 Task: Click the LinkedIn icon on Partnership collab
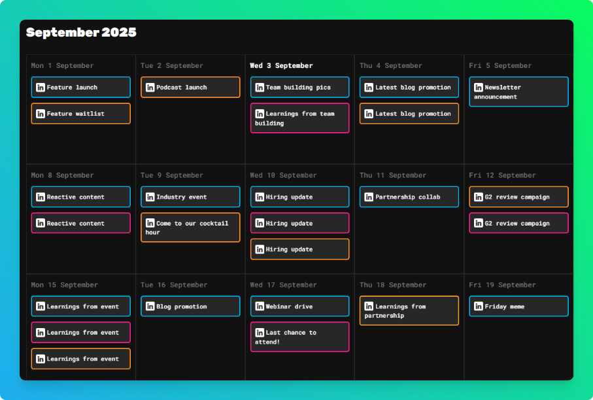tap(369, 197)
